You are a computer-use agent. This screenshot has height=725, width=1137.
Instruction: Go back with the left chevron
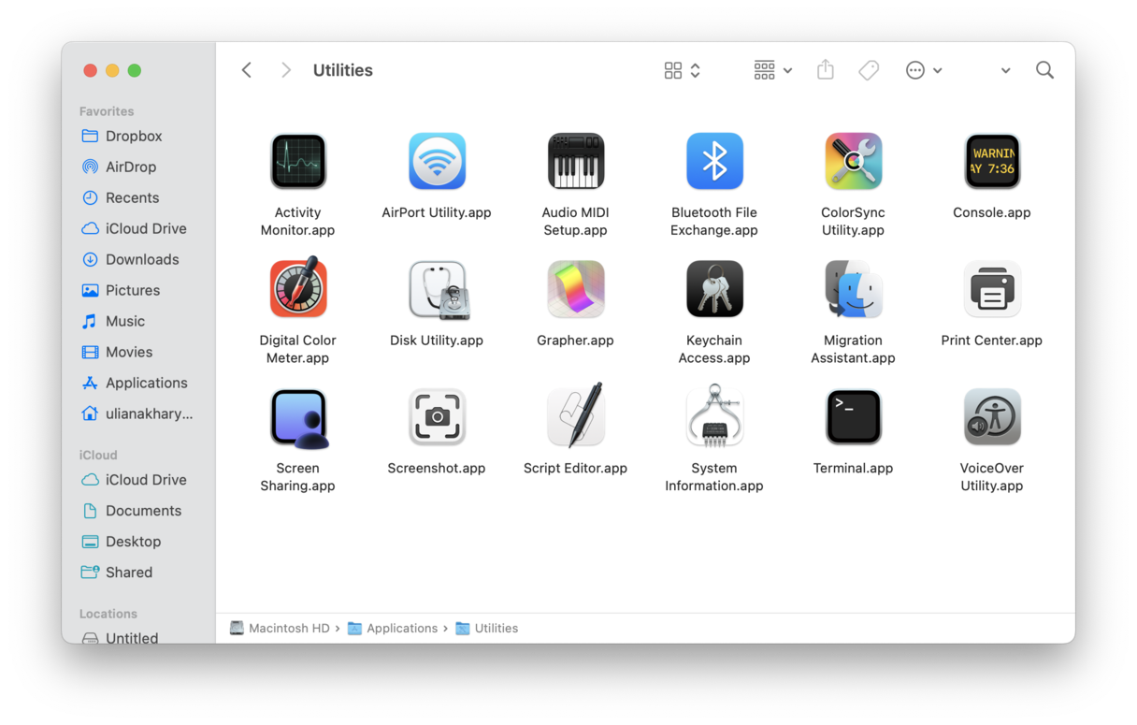pyautogui.click(x=247, y=70)
